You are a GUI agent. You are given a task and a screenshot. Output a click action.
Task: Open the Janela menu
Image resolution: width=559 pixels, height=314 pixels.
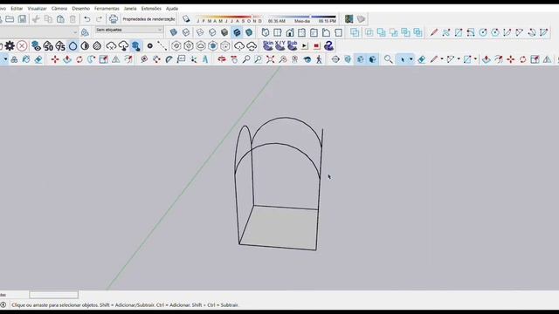coord(130,9)
